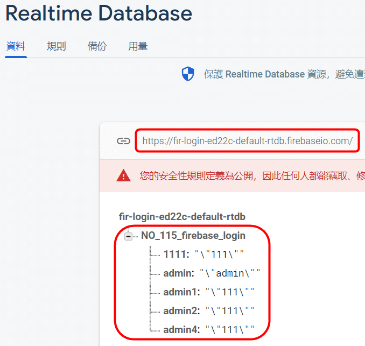Click the red security rules warning message
This screenshot has width=365, height=346.
point(252,176)
